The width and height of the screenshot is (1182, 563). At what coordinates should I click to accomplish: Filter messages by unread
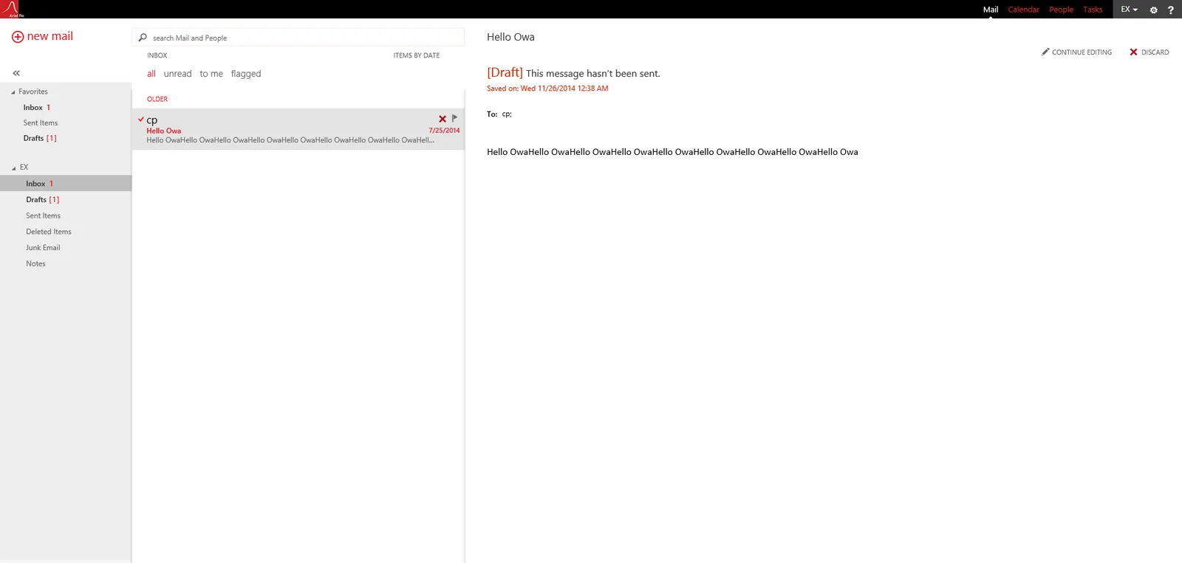click(177, 74)
